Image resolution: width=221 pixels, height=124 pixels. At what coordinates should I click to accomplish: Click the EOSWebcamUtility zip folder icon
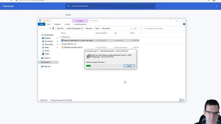tap(62, 48)
